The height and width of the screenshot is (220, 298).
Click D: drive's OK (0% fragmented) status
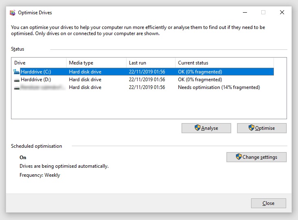click(x=200, y=80)
